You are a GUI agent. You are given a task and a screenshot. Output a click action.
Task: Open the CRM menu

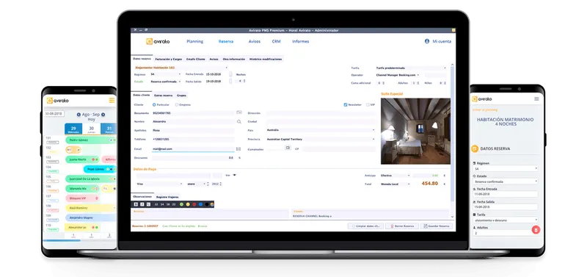[277, 42]
